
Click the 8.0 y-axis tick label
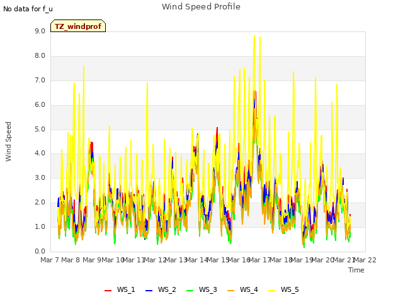[x=40, y=56]
